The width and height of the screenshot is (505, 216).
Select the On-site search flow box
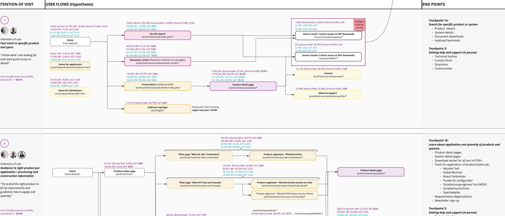click(157, 35)
